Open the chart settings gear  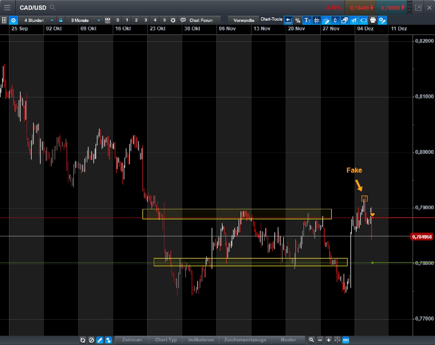coord(13,20)
